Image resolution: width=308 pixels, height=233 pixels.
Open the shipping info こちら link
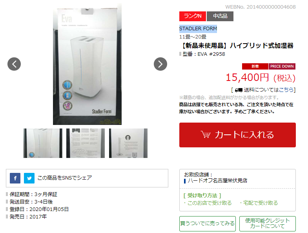286,90
